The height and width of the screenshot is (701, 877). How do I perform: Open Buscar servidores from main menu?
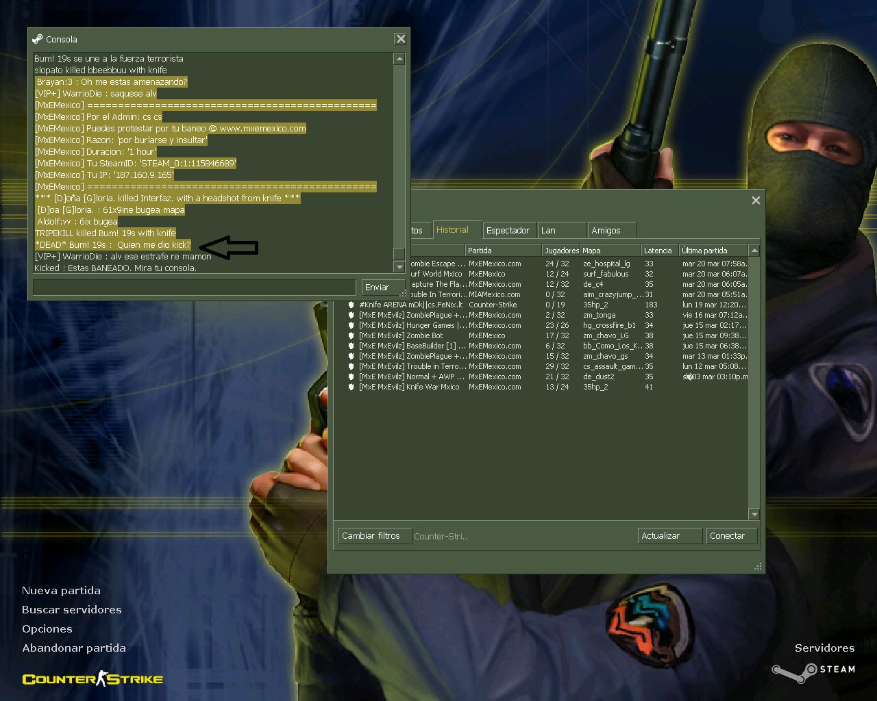(x=71, y=609)
